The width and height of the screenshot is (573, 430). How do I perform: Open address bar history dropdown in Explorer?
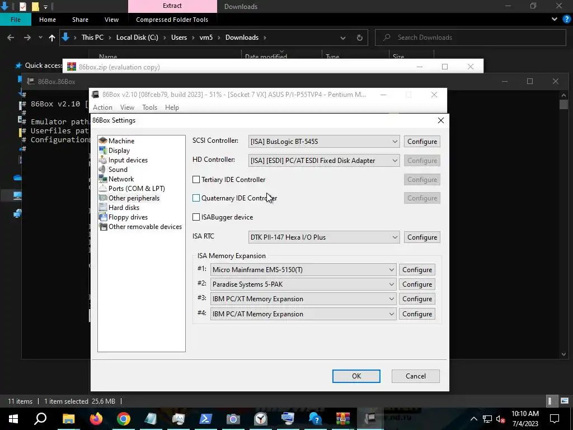click(x=343, y=38)
